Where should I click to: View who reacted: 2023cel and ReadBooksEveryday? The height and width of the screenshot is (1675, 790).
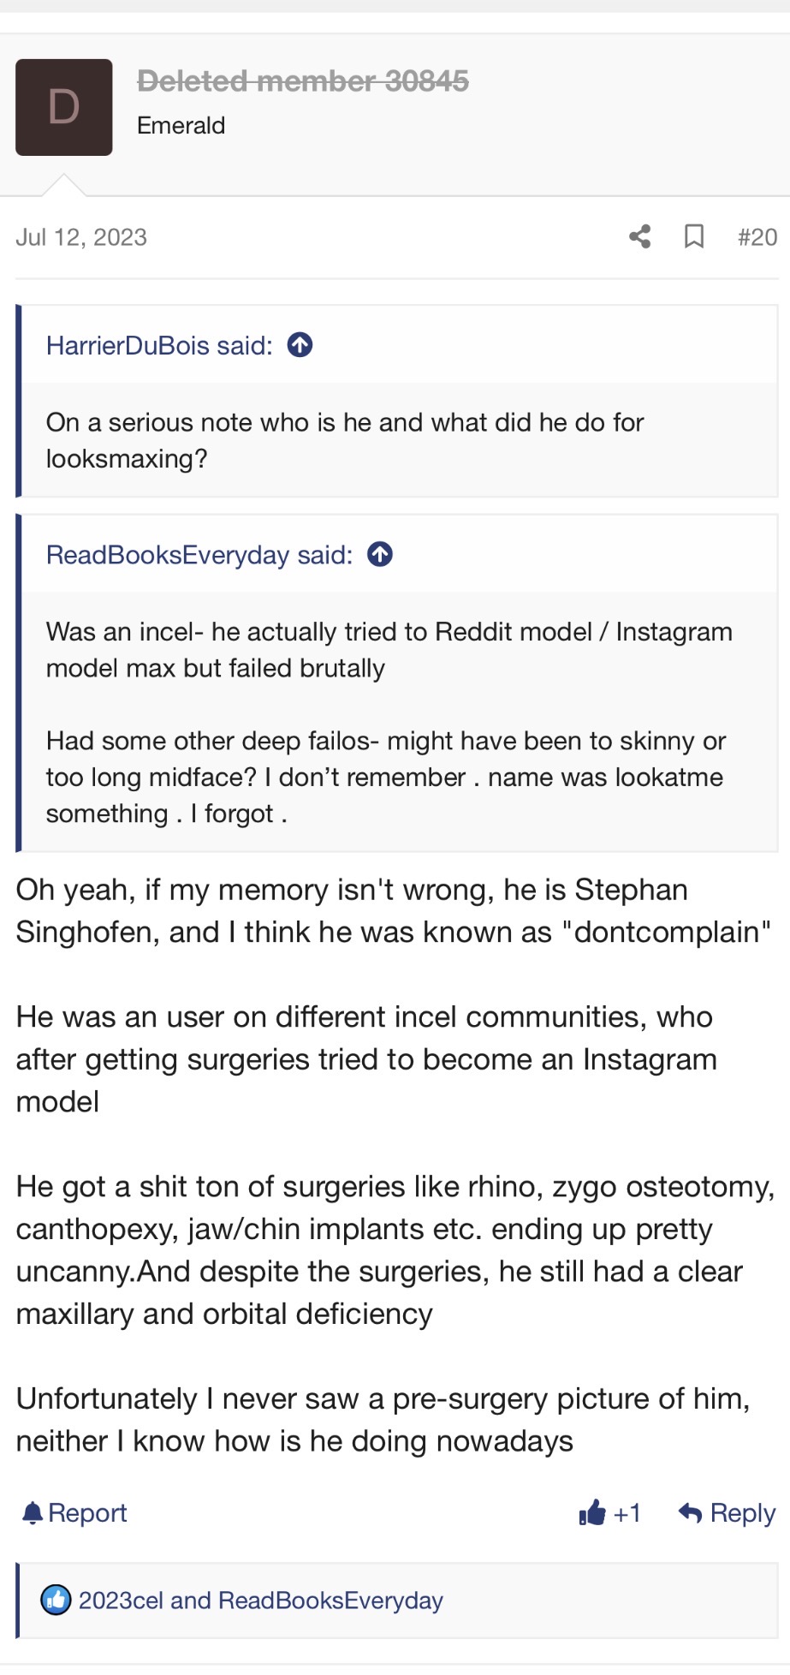click(260, 1600)
